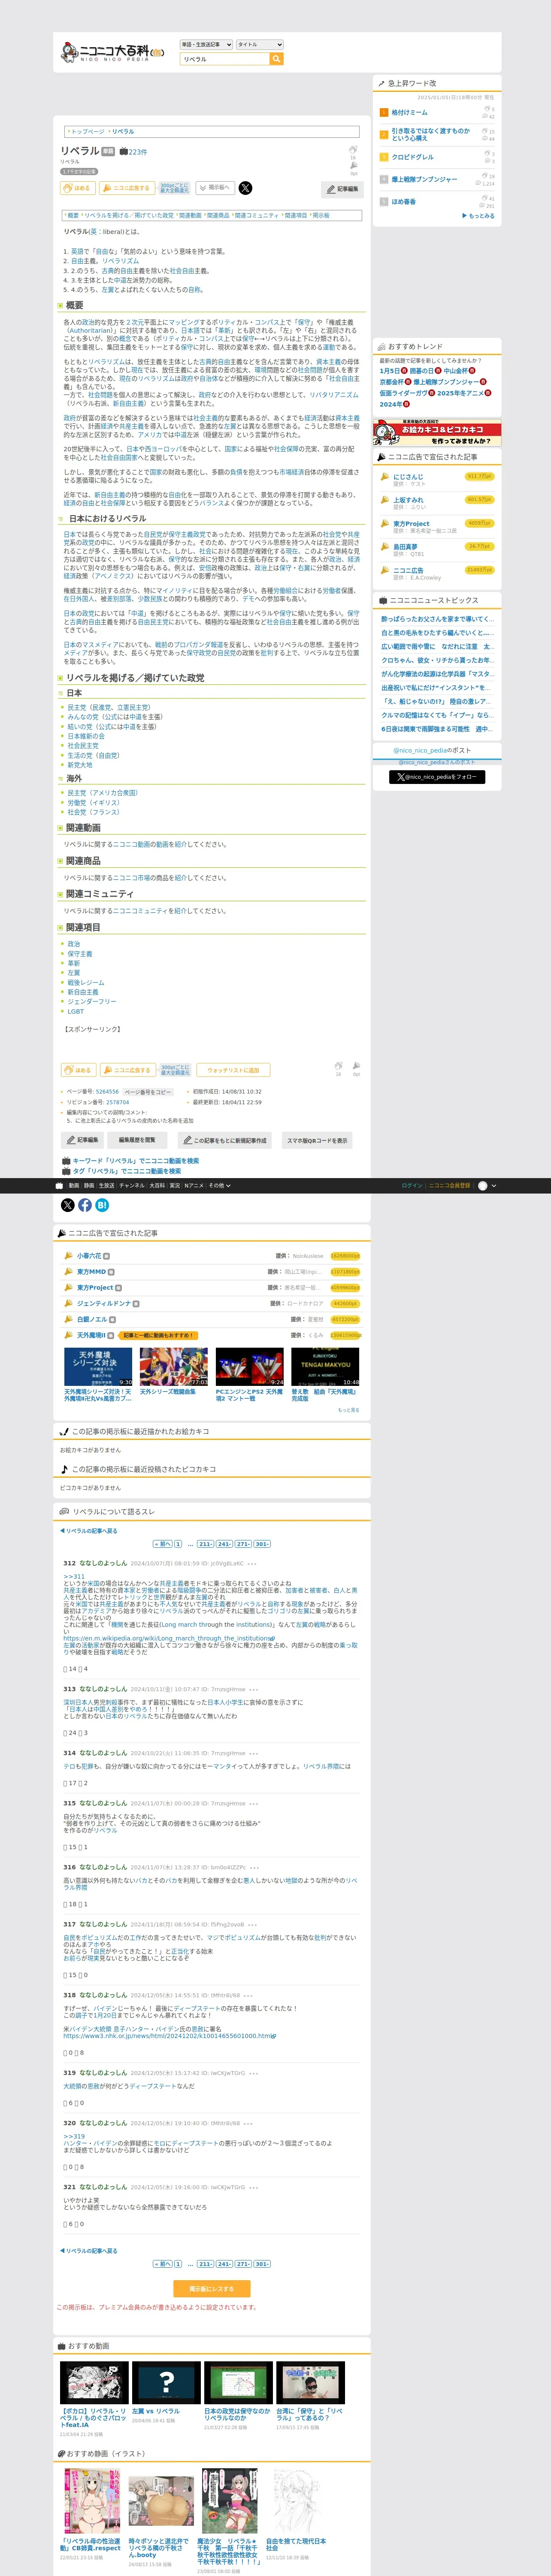This screenshot has width=551, height=2576.
Task: Go to comment page 301- in upper pager
Action: point(262,1544)
